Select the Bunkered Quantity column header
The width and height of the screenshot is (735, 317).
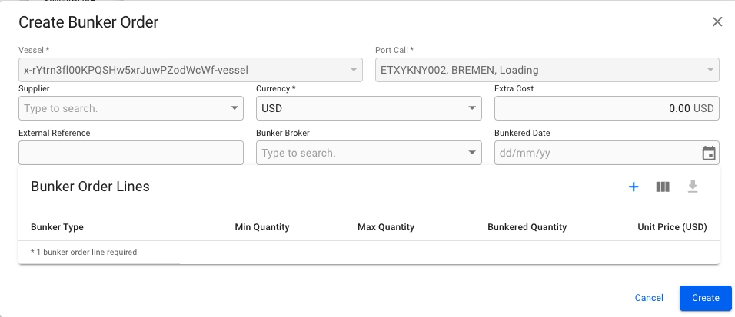tap(527, 227)
